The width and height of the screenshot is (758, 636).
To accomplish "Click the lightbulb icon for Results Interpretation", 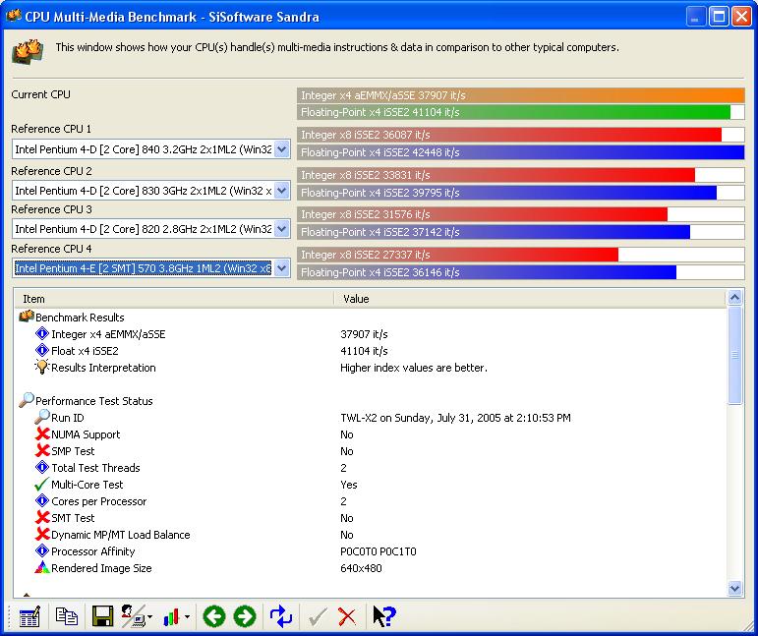I will tap(42, 367).
